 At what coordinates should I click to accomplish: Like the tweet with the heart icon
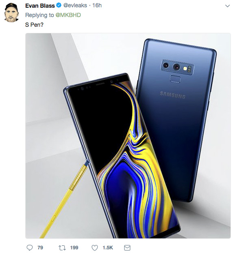95,248
